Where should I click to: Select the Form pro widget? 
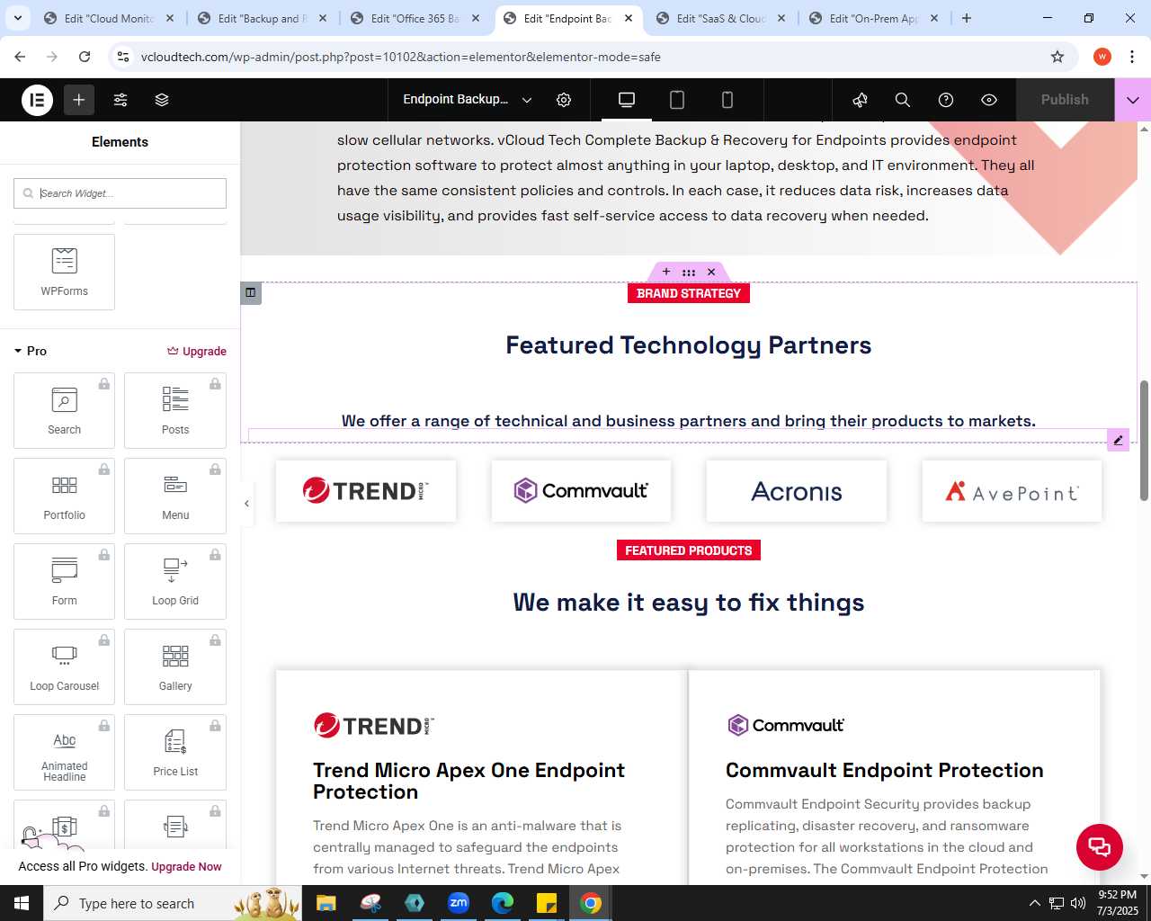pos(65,581)
